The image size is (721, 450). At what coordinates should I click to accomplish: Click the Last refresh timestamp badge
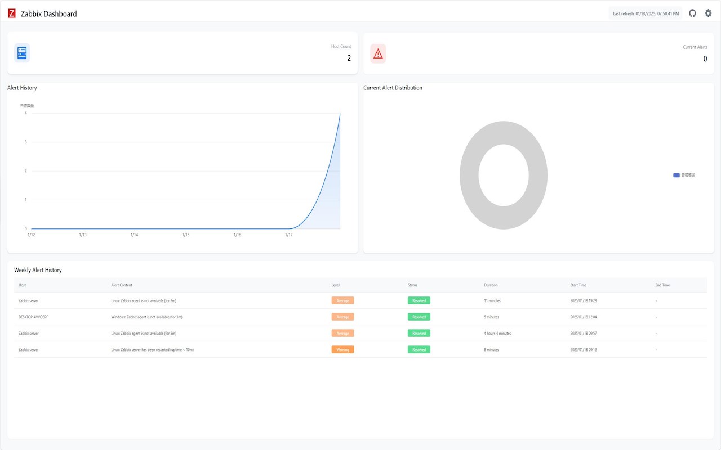tap(646, 13)
